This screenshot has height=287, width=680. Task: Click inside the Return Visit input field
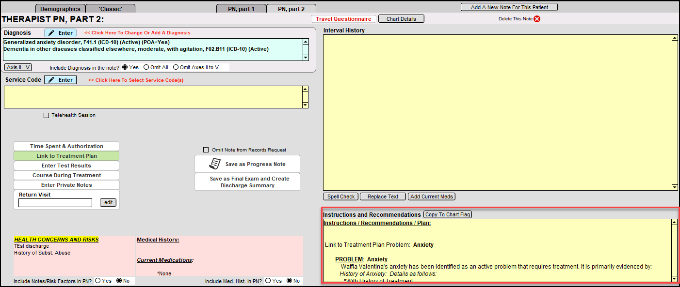pos(55,203)
